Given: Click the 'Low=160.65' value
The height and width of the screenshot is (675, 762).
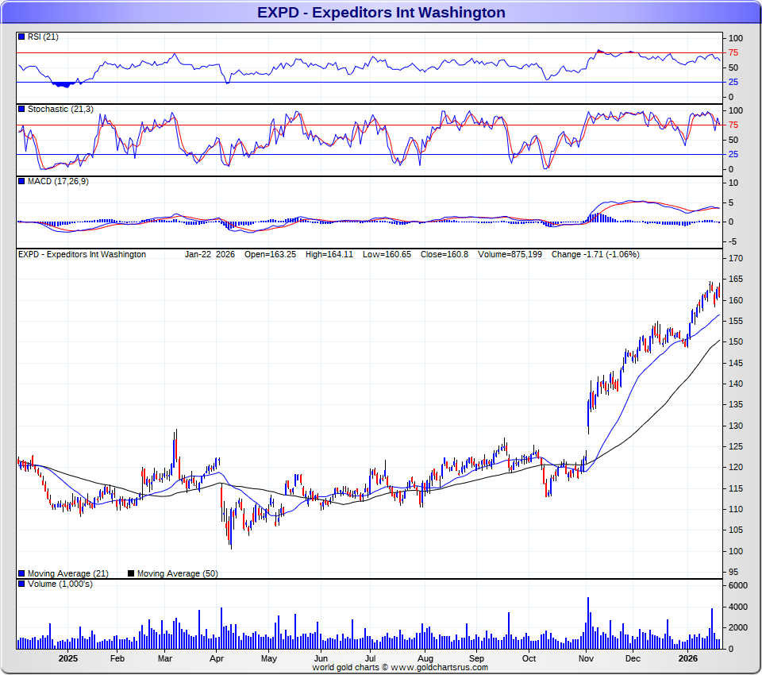Looking at the screenshot, I should [x=387, y=254].
